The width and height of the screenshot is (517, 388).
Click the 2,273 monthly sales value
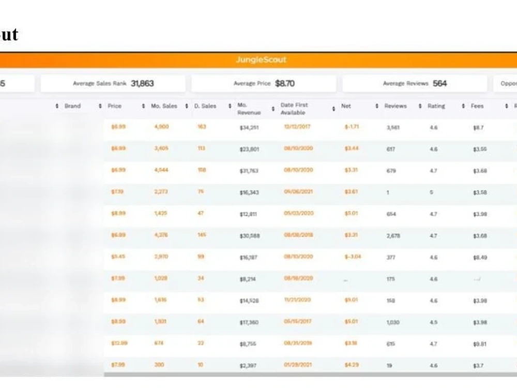(x=161, y=192)
